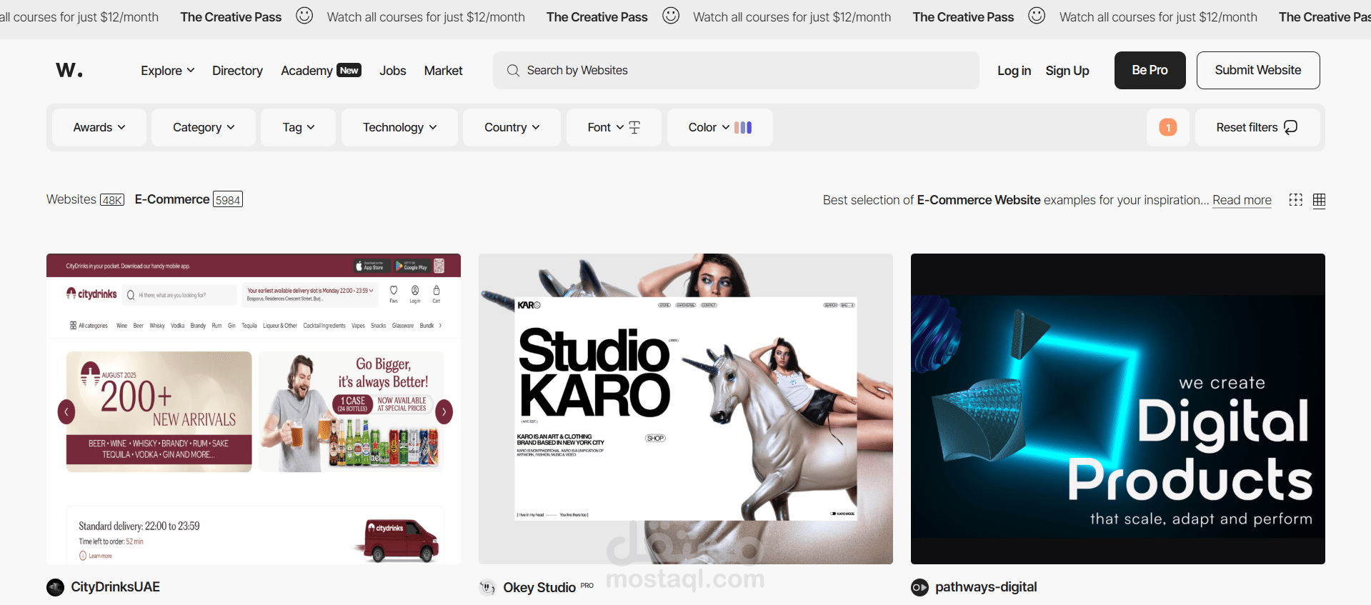Select the Websites 48K tab

(86, 199)
